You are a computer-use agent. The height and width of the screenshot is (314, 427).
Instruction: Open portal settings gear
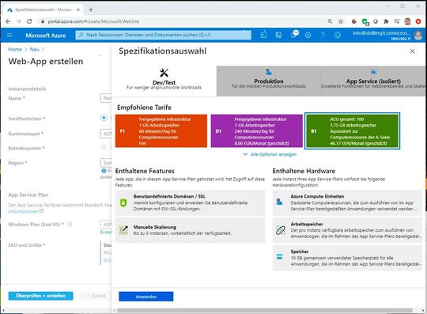[308, 35]
